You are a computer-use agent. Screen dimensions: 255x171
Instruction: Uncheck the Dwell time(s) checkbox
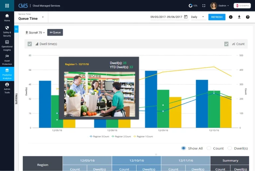pyautogui.click(x=30, y=44)
